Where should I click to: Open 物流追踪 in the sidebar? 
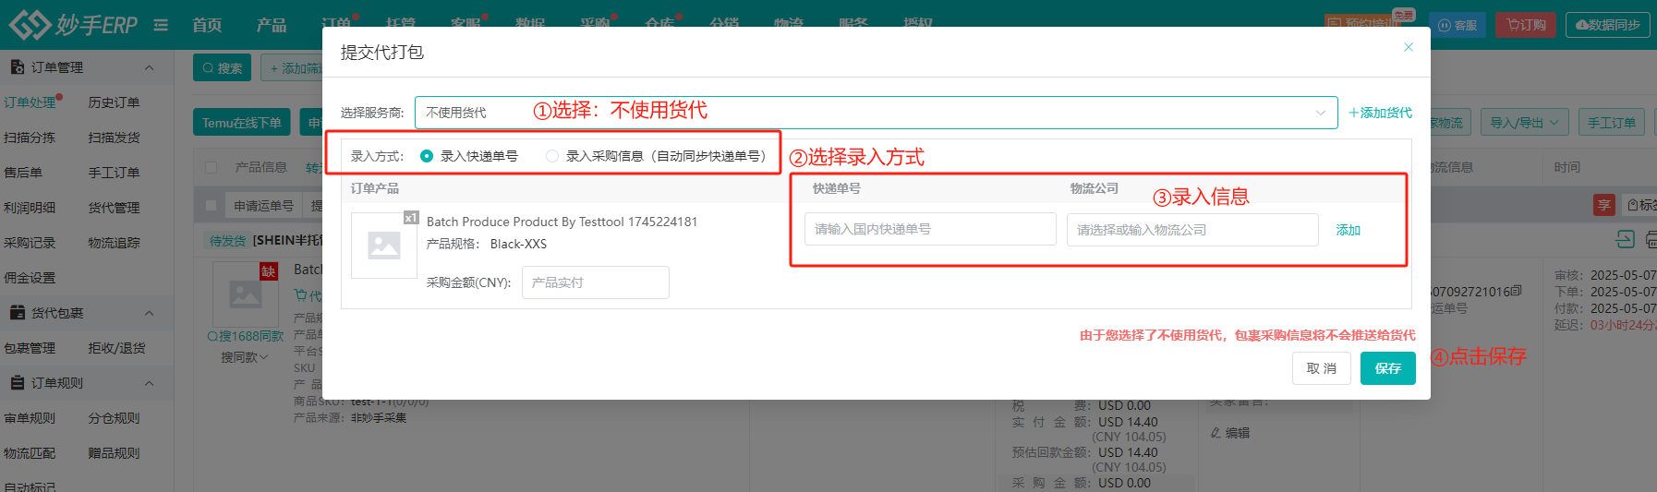[114, 243]
